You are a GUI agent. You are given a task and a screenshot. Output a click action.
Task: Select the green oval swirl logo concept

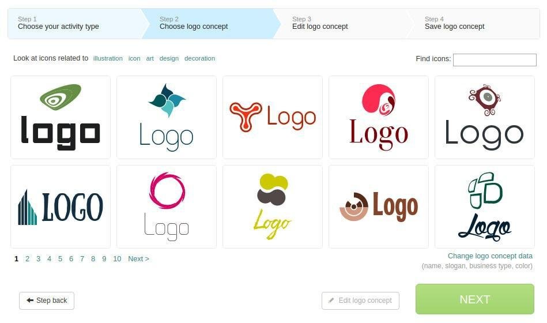click(61, 117)
